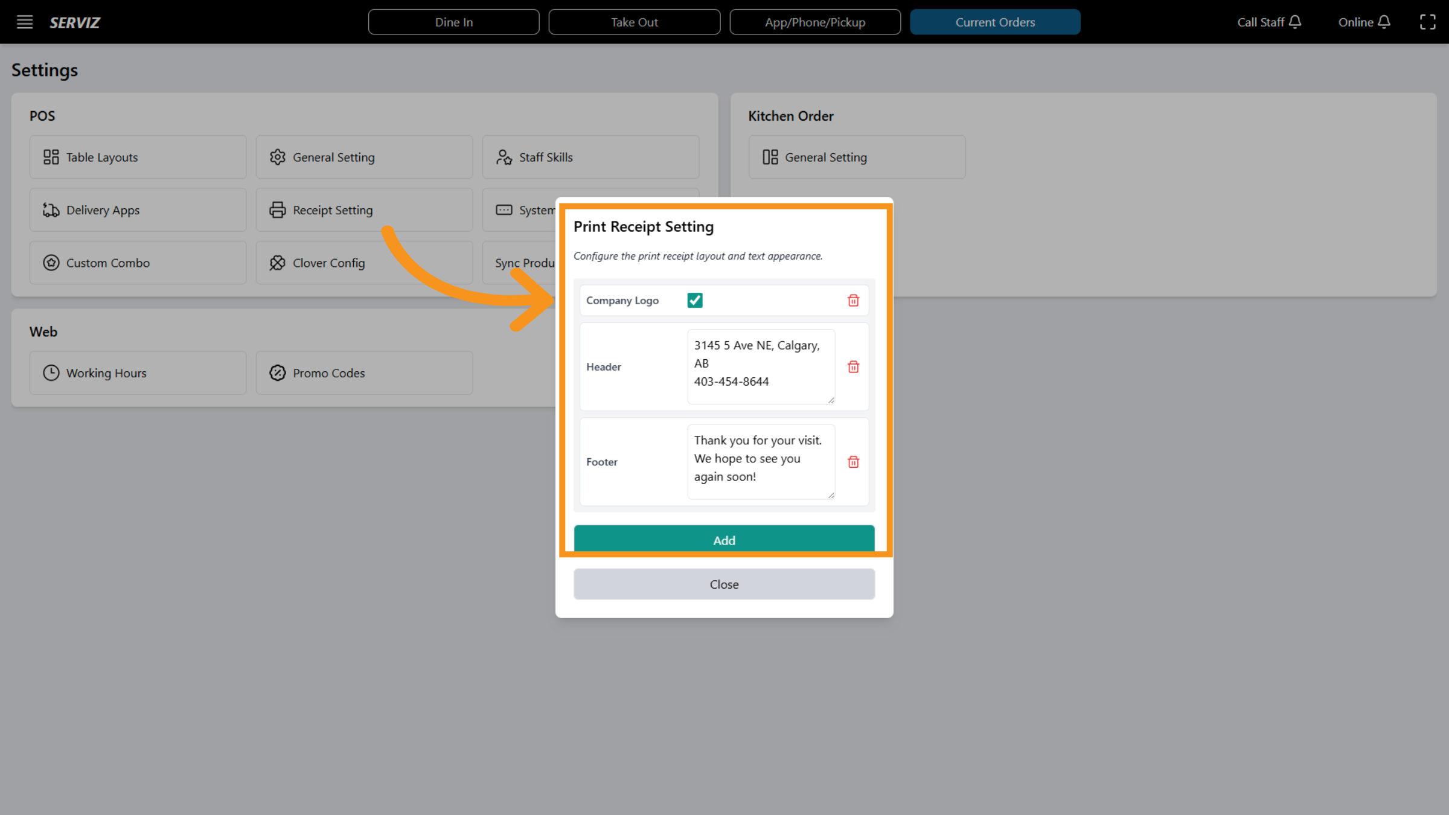Select the Table Layouts grid icon
This screenshot has height=815, width=1449.
(x=51, y=157)
